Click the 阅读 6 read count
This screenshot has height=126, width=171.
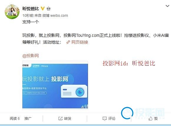(15, 118)
